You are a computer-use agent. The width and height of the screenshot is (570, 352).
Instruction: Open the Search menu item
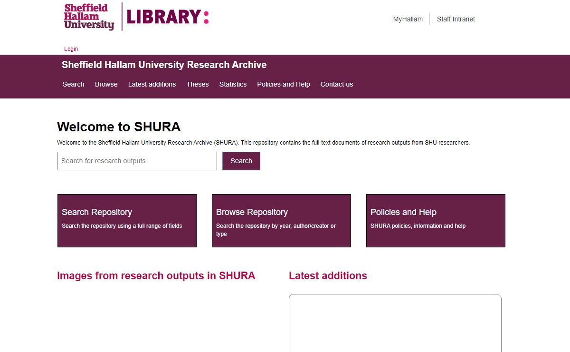point(74,84)
